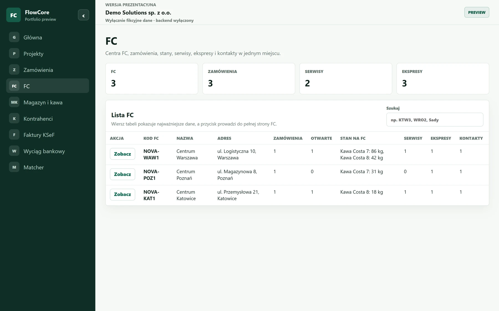Click the KOD FC column header
Image resolution: width=499 pixels, height=311 pixels.
tap(151, 138)
